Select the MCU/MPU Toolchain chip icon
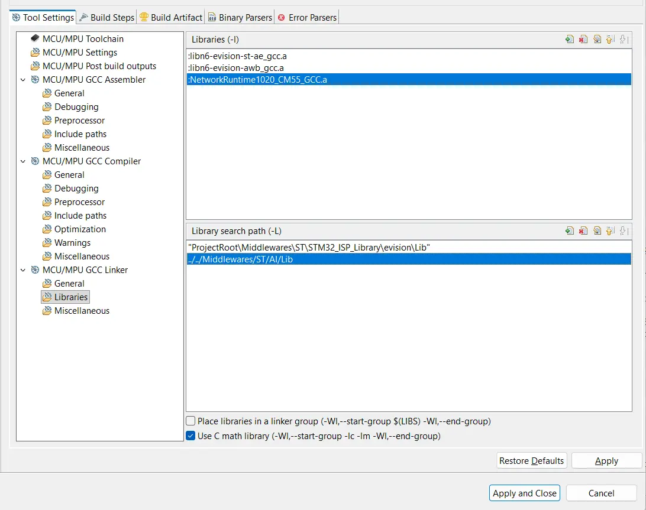The height and width of the screenshot is (510, 646). pyautogui.click(x=35, y=38)
